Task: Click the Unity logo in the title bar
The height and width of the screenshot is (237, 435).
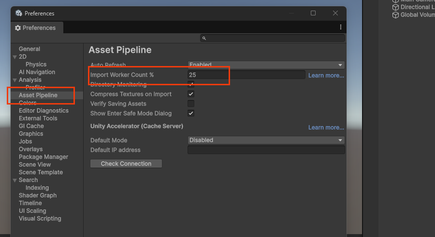Action: pos(18,13)
